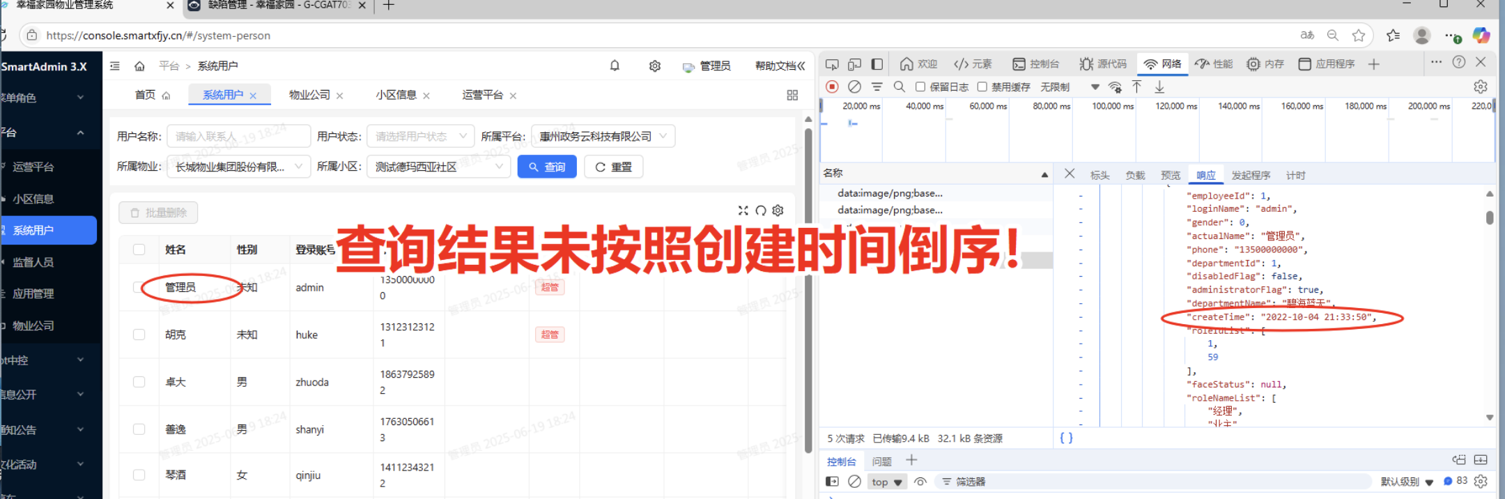
Task: Click the notification bell icon
Action: [615, 66]
